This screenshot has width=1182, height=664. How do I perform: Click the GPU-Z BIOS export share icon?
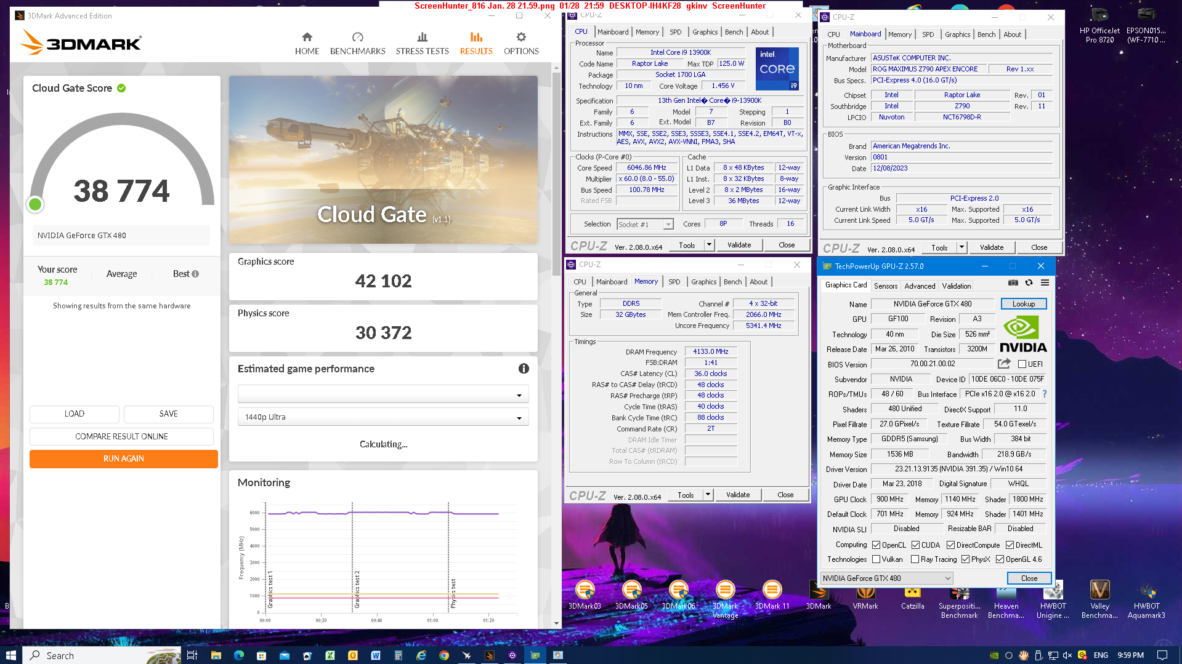[1004, 364]
